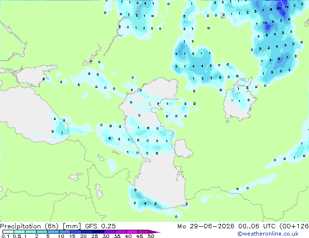Click the 'Mo 29-06-2026' date text
309x238 pixels.
(x=206, y=226)
